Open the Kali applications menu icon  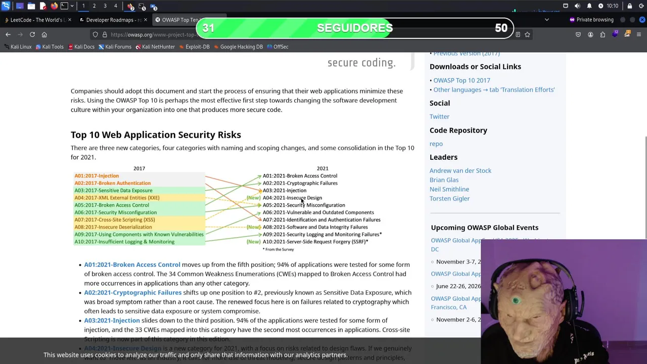[6, 6]
